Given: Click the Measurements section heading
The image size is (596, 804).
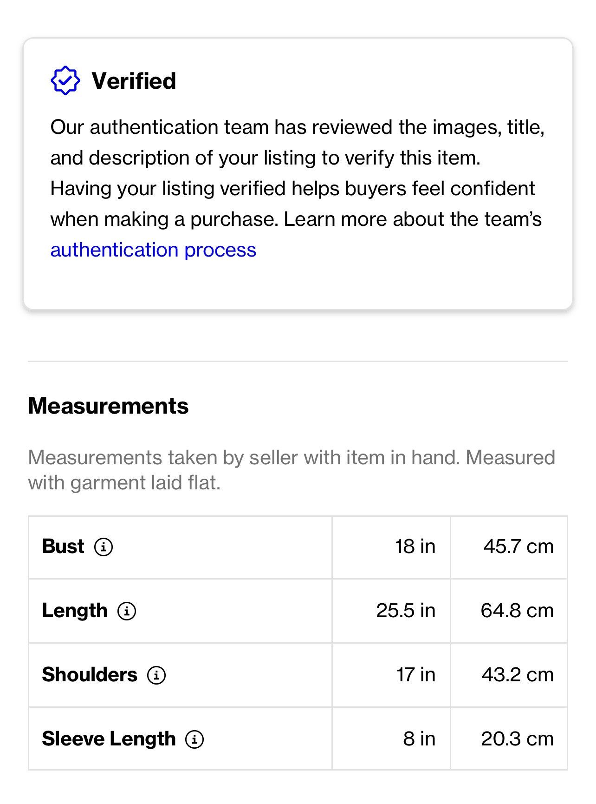Looking at the screenshot, I should pyautogui.click(x=108, y=406).
